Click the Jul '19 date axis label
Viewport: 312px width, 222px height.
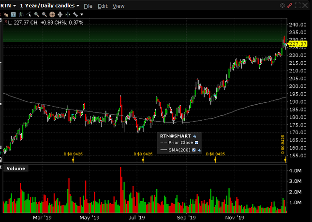[137, 218]
